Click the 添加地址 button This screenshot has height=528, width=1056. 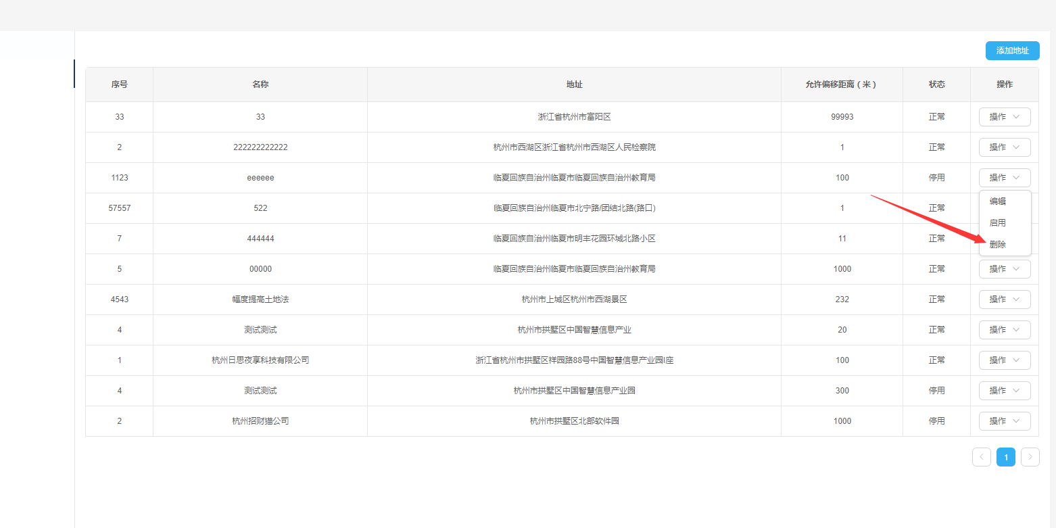[x=1012, y=51]
